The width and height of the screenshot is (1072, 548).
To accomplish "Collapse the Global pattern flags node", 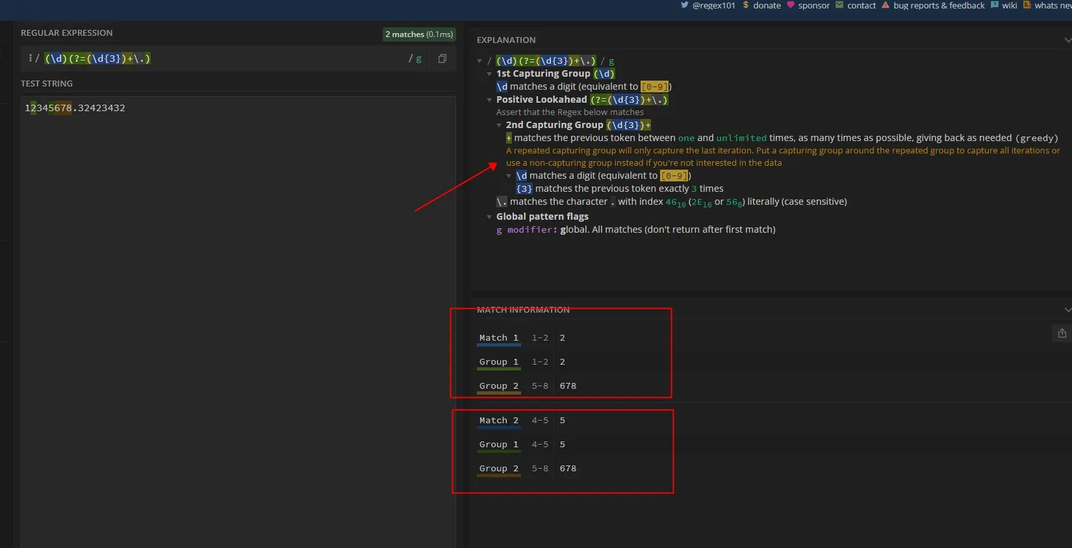I will (x=489, y=217).
